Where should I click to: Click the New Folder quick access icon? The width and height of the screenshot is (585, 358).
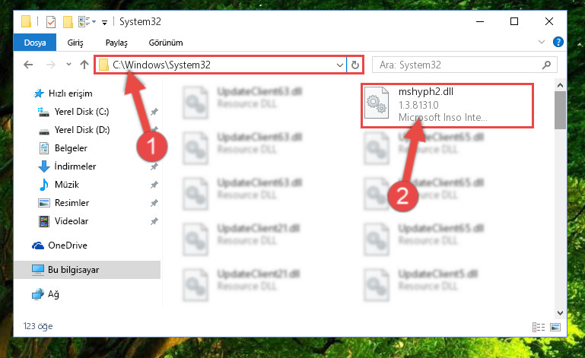tap(68, 22)
